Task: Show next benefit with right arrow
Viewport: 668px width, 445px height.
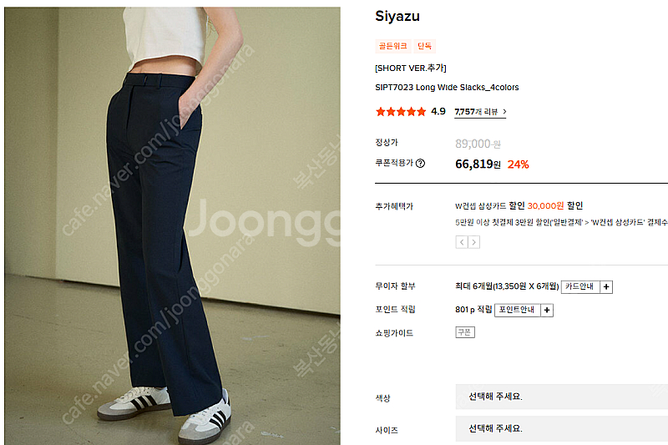Action: pyautogui.click(x=473, y=242)
